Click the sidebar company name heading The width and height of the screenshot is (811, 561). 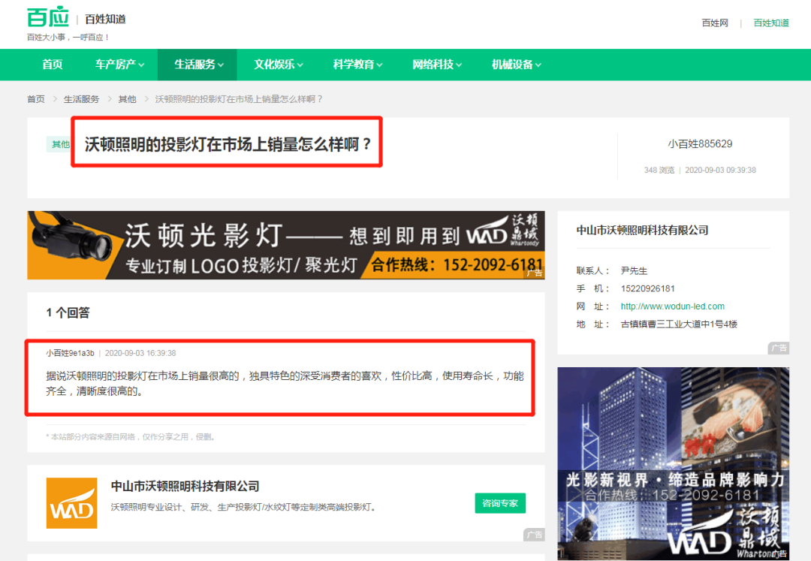[x=642, y=230]
